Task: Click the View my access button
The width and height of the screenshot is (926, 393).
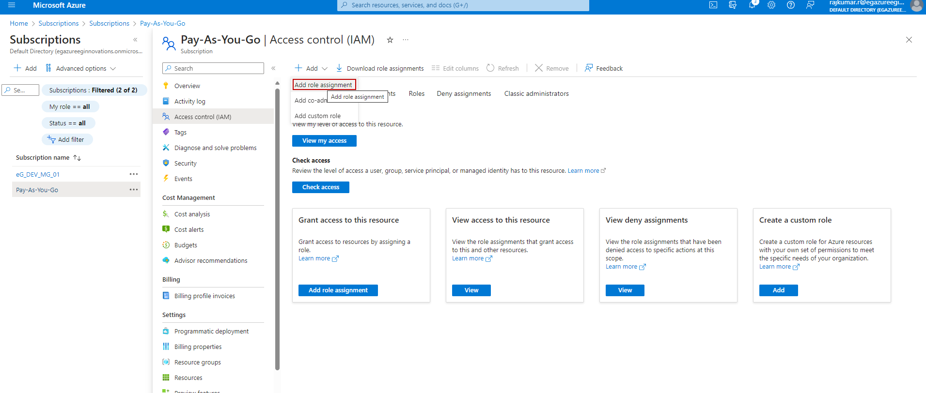Action: pos(324,140)
